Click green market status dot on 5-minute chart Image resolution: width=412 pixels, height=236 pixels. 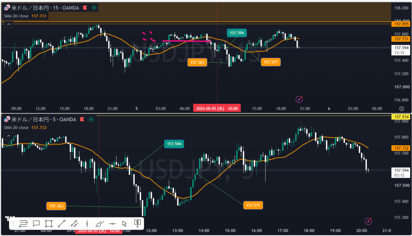tap(91, 119)
